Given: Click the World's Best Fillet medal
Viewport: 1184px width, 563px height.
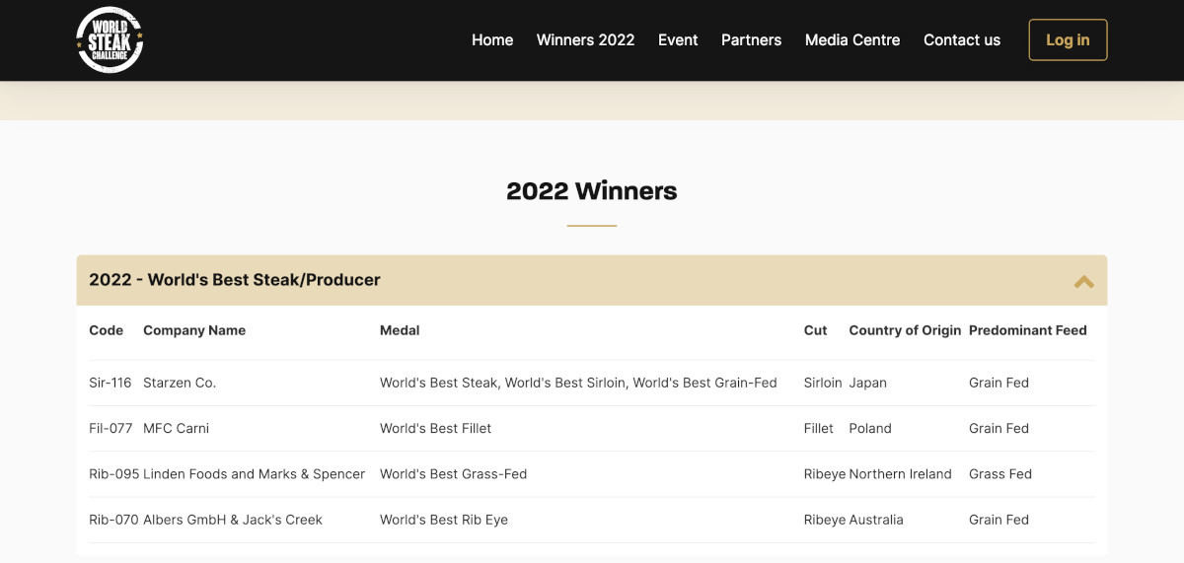Looking at the screenshot, I should pos(435,428).
